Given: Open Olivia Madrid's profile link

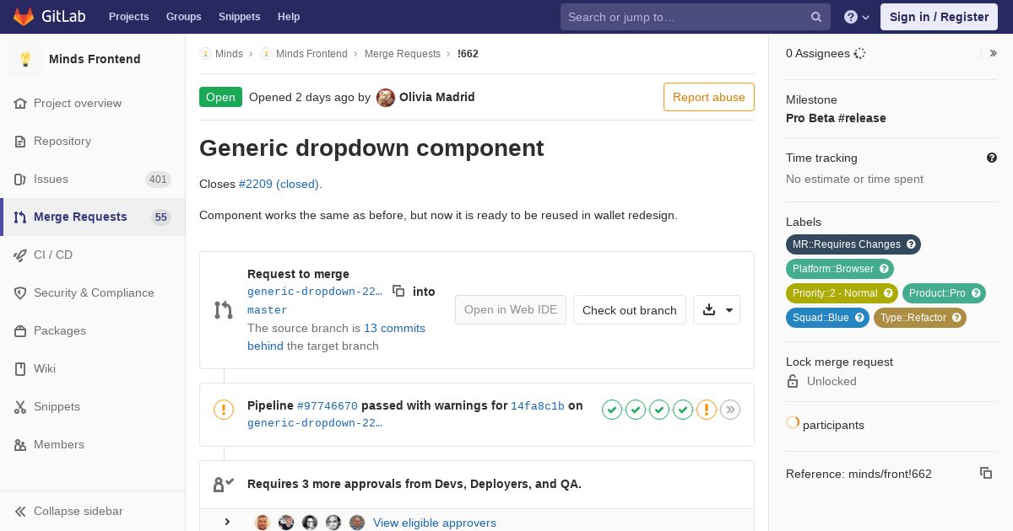Looking at the screenshot, I should click(436, 97).
